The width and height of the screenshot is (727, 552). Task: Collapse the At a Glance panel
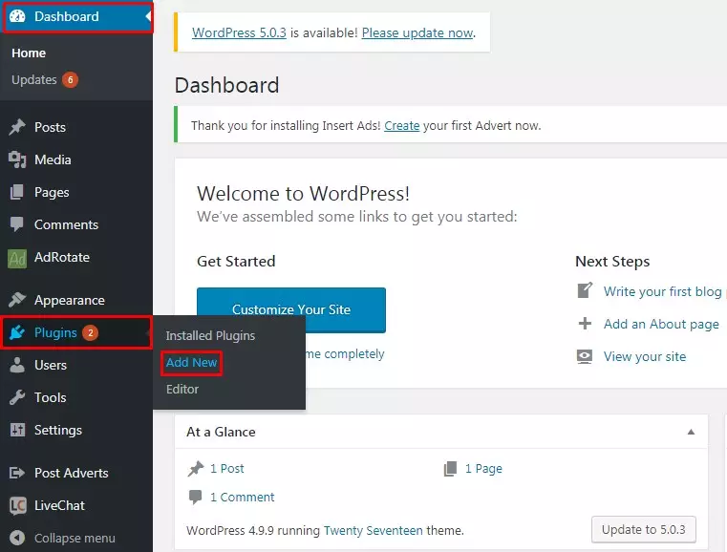pyautogui.click(x=691, y=432)
